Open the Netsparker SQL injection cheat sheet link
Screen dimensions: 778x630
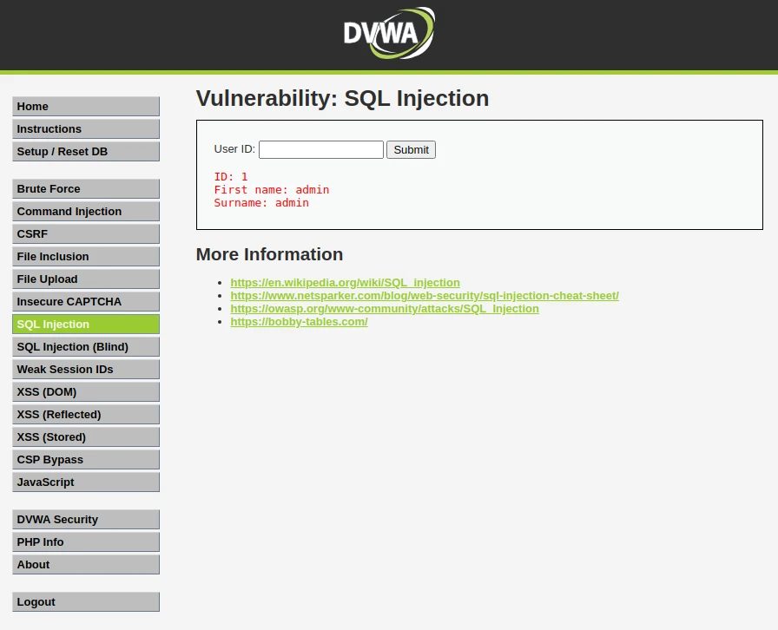(x=424, y=295)
